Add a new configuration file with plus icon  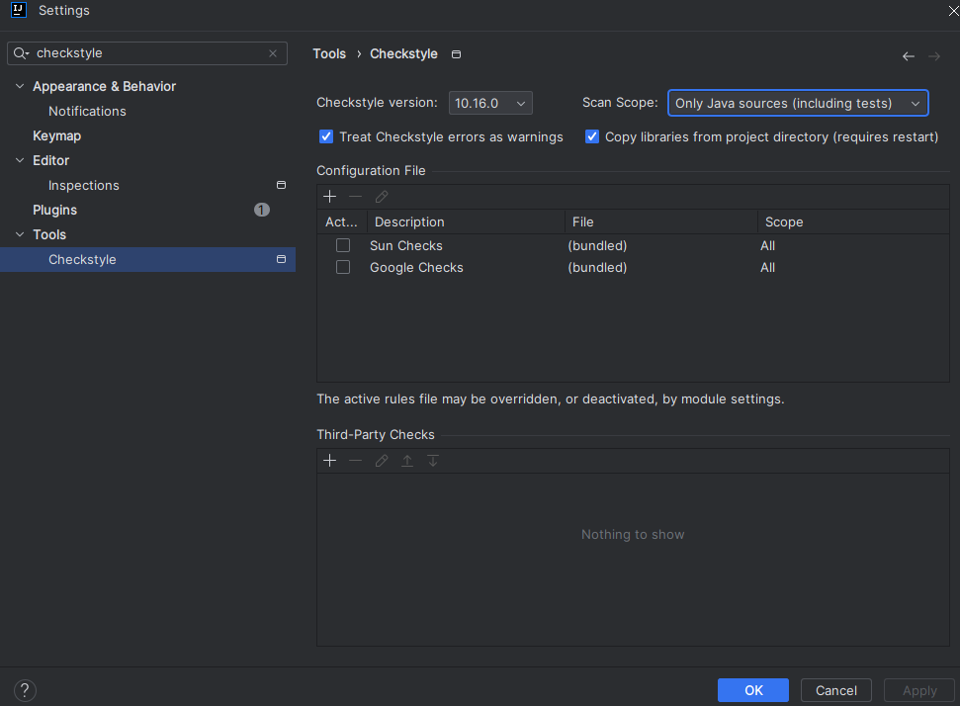coord(329,197)
